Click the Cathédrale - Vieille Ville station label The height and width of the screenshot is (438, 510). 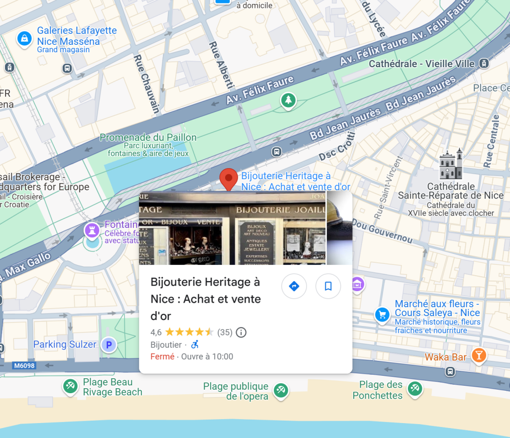point(421,64)
